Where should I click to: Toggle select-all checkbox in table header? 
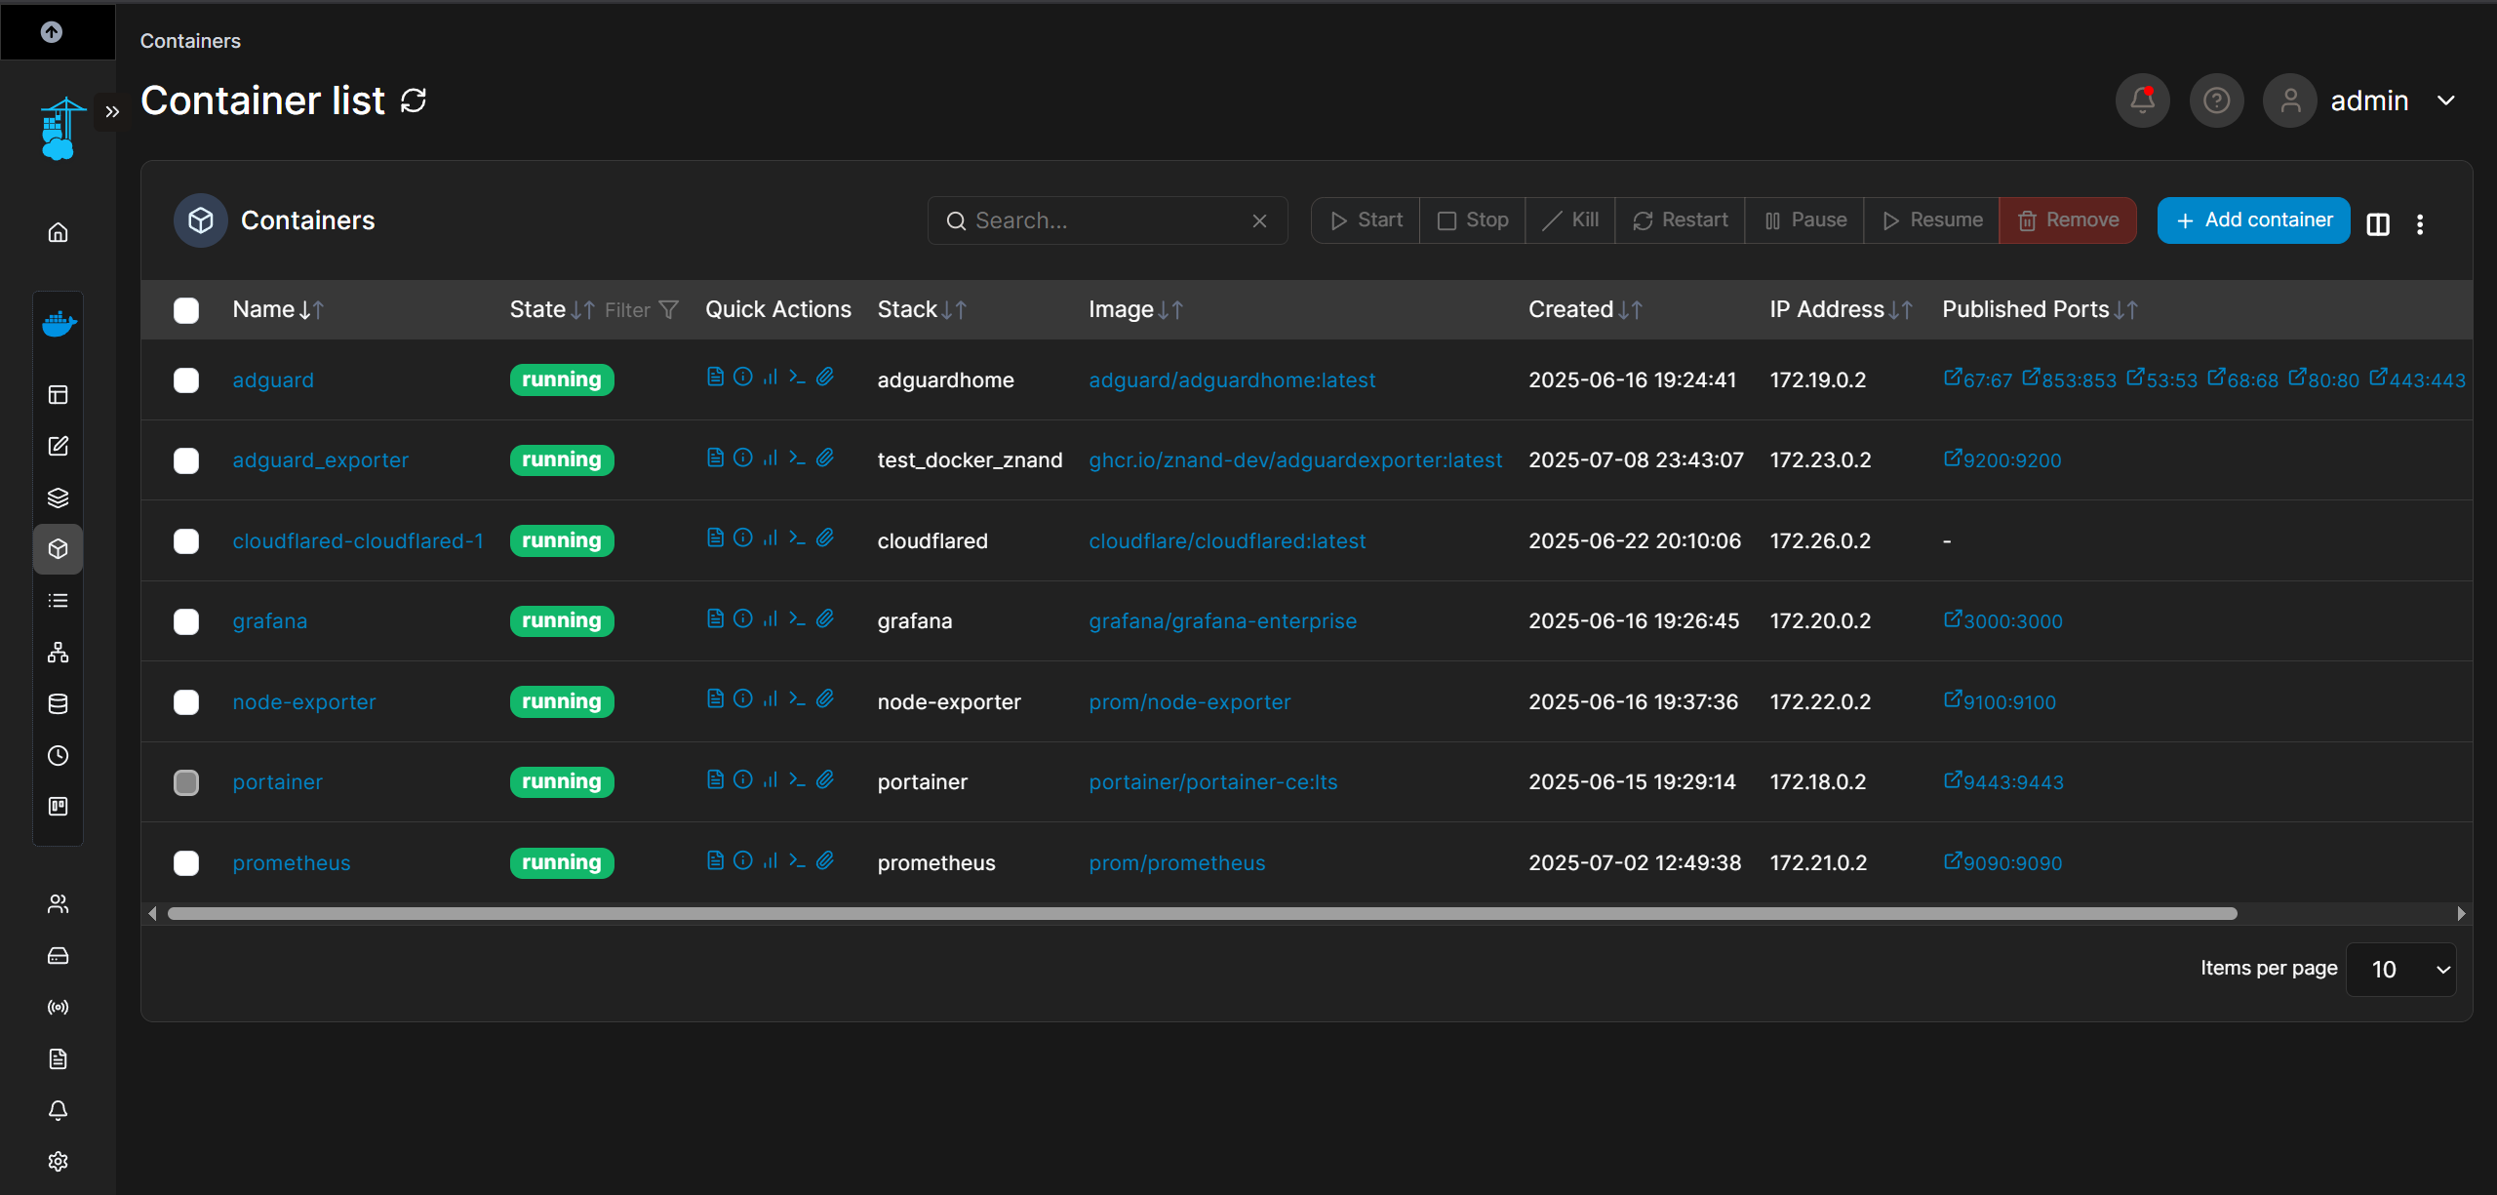pos(186,310)
